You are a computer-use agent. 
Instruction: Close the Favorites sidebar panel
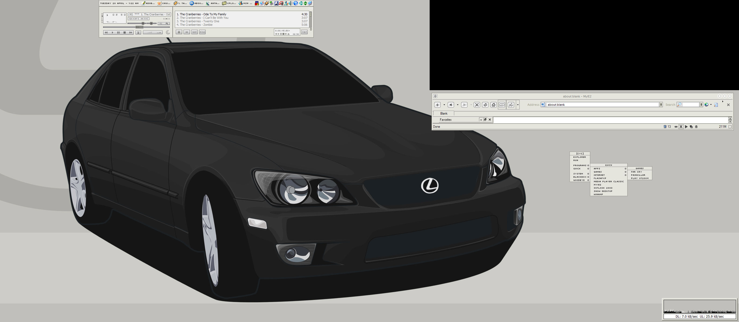(490, 120)
